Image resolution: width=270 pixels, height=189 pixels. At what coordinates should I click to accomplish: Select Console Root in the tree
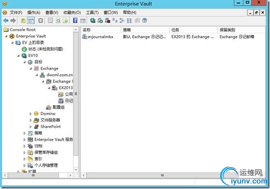[x=23, y=30]
